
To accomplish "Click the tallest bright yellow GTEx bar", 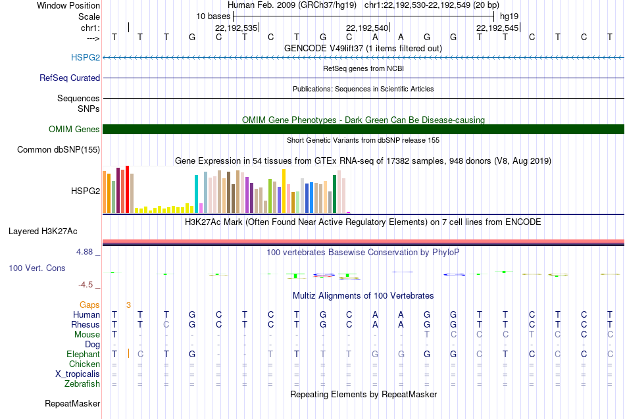I will [284, 191].
